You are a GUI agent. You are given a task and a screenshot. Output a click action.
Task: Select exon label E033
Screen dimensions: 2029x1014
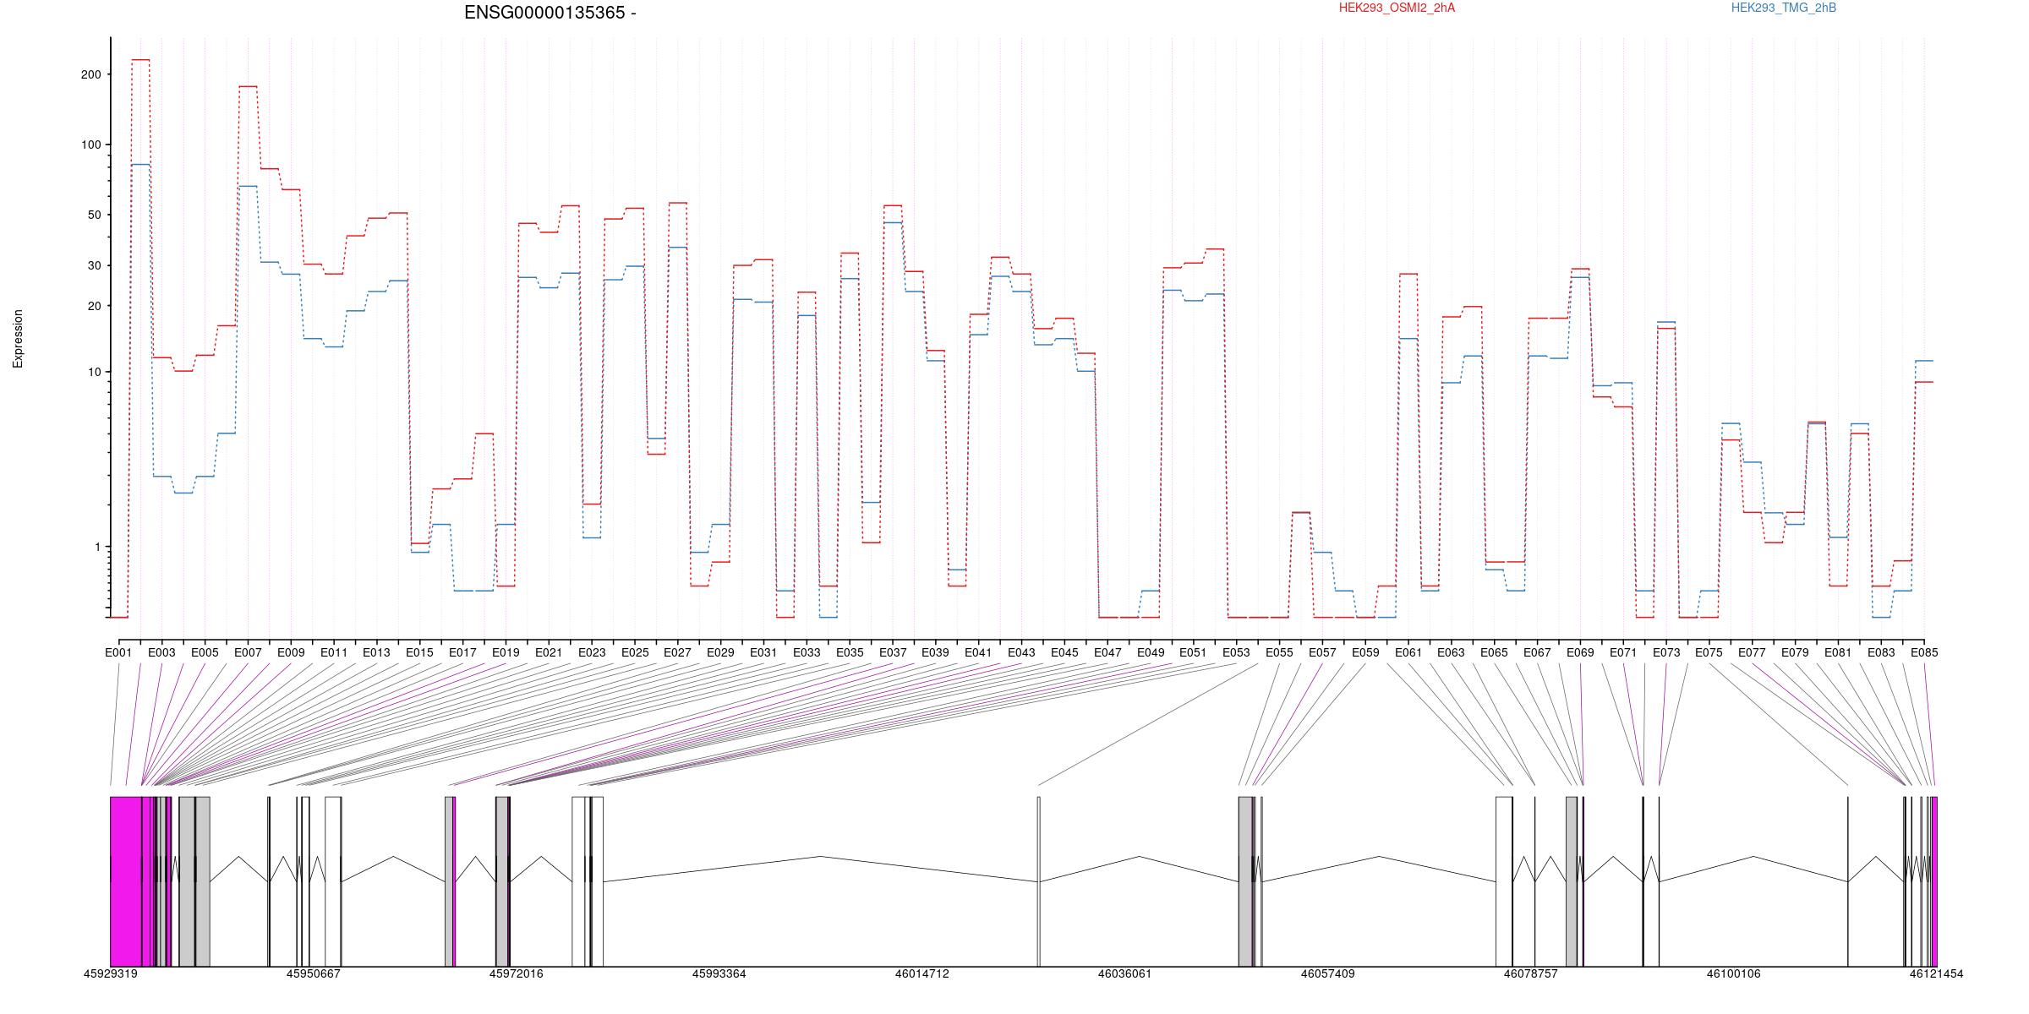click(x=807, y=652)
